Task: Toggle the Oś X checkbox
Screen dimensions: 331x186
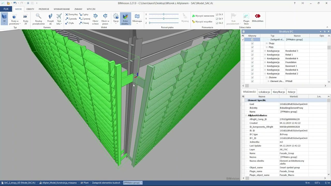Action: pos(217,14)
